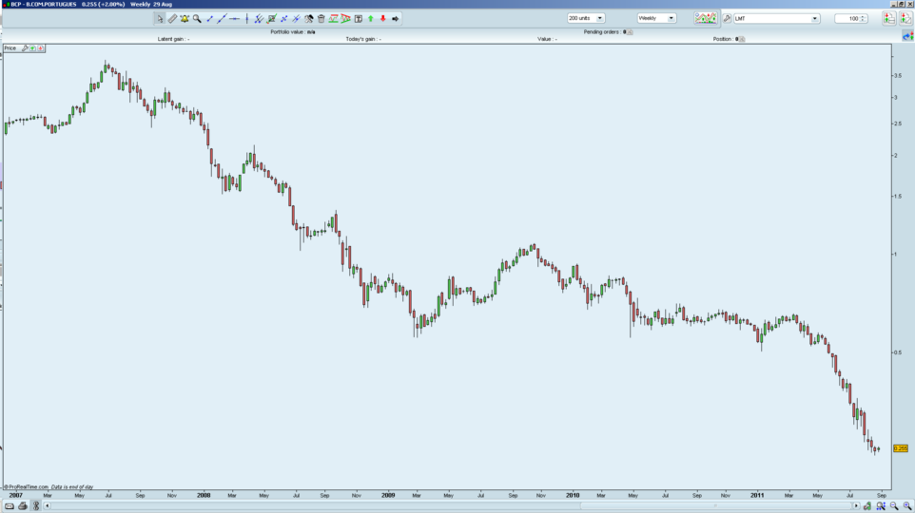
Task: Add a green up arrow marker
Action: click(x=371, y=19)
